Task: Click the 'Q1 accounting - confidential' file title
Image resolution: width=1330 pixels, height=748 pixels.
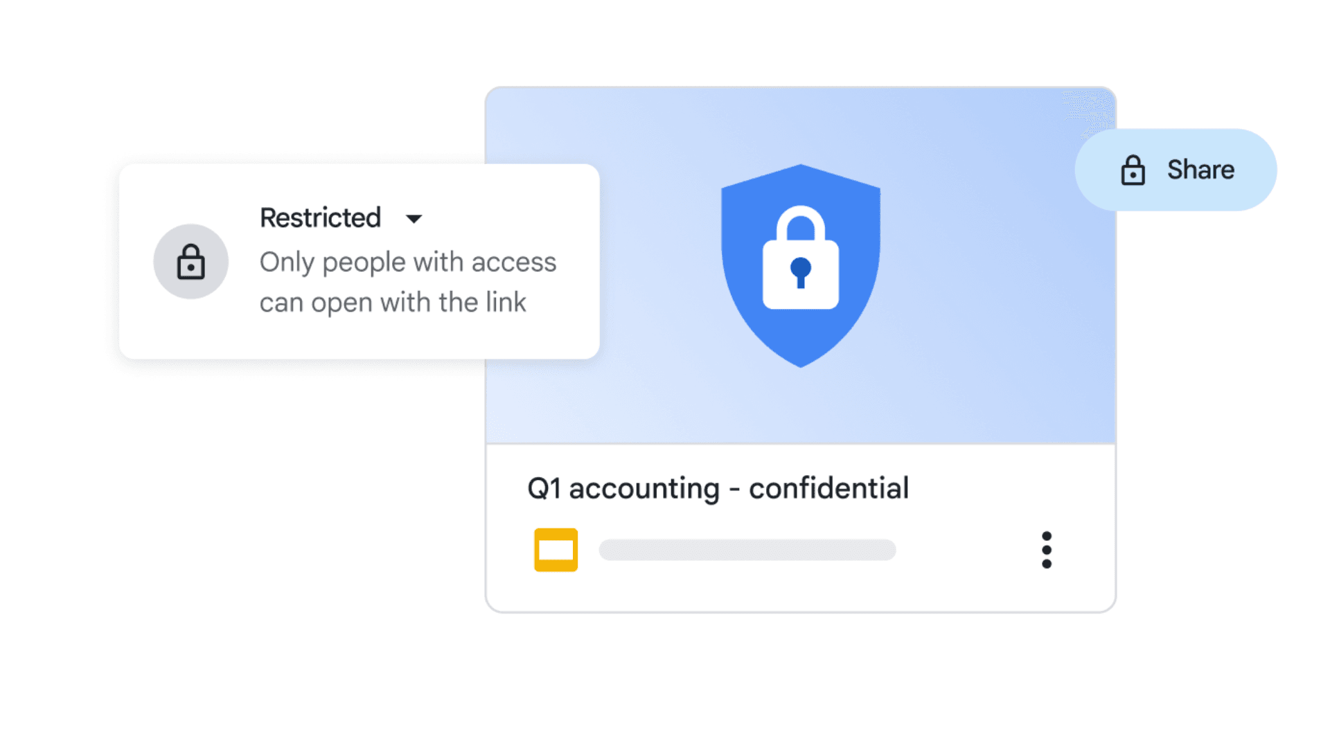Action: tap(718, 488)
